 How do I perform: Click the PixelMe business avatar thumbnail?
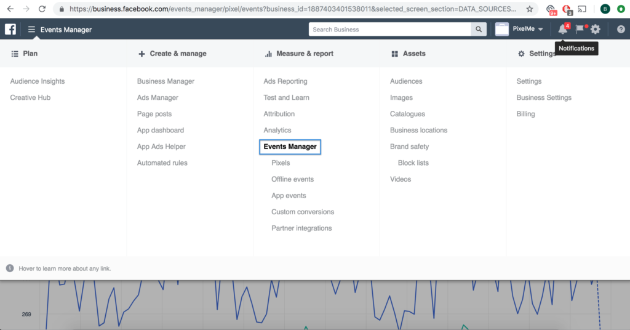(502, 30)
